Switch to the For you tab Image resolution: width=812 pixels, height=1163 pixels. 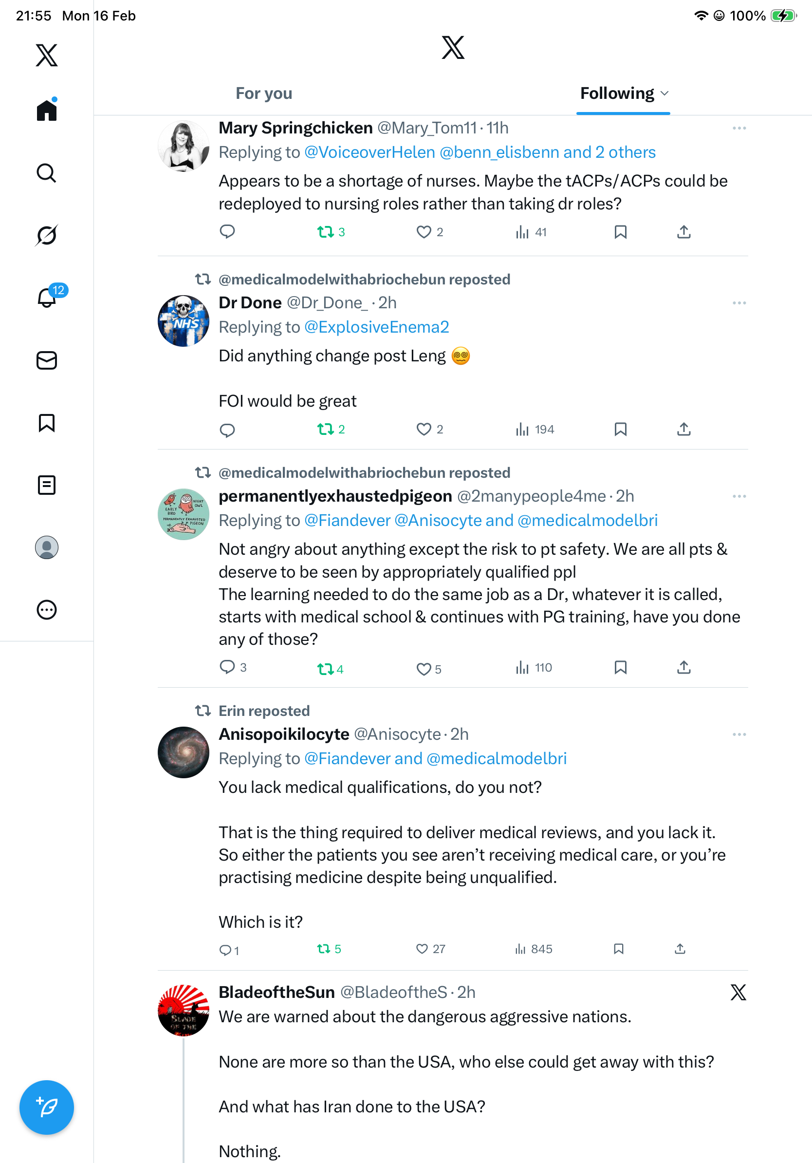[264, 94]
